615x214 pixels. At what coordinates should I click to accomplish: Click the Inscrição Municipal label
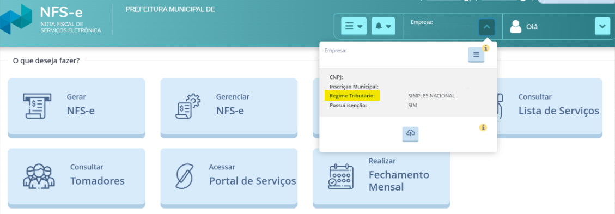(354, 87)
